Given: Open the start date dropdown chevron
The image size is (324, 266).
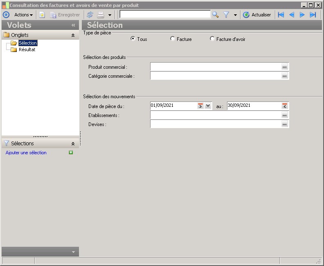Looking at the screenshot, I should pos(208,106).
